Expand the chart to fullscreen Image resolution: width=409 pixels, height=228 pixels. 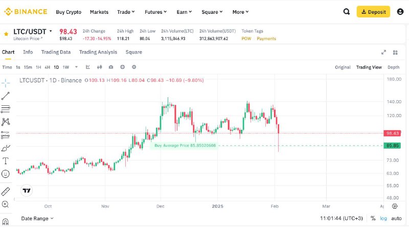click(383, 53)
